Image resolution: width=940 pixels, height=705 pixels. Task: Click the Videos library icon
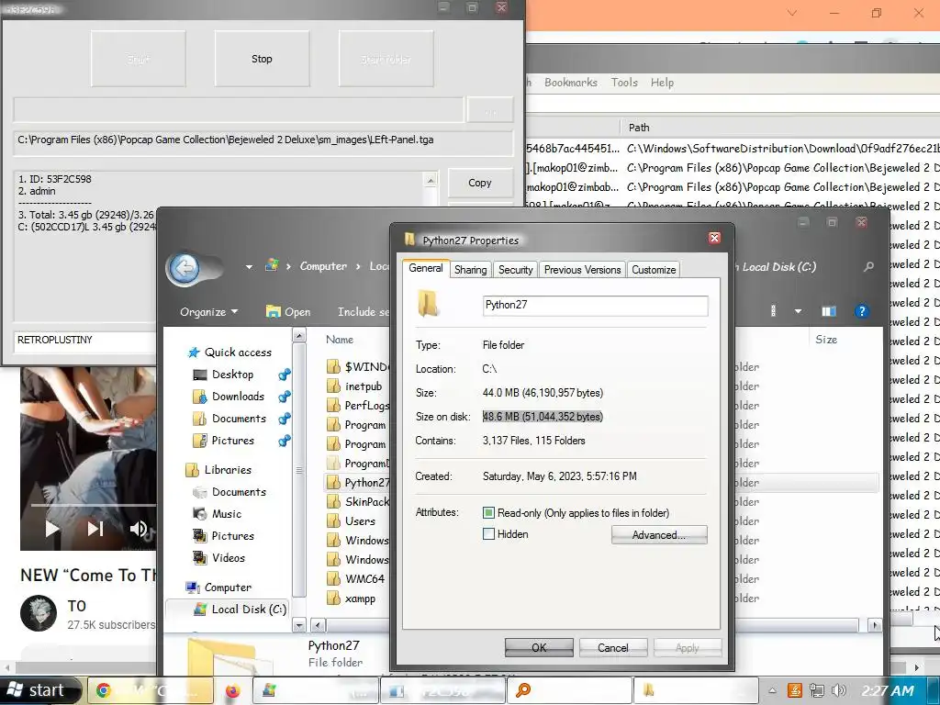[x=199, y=558]
